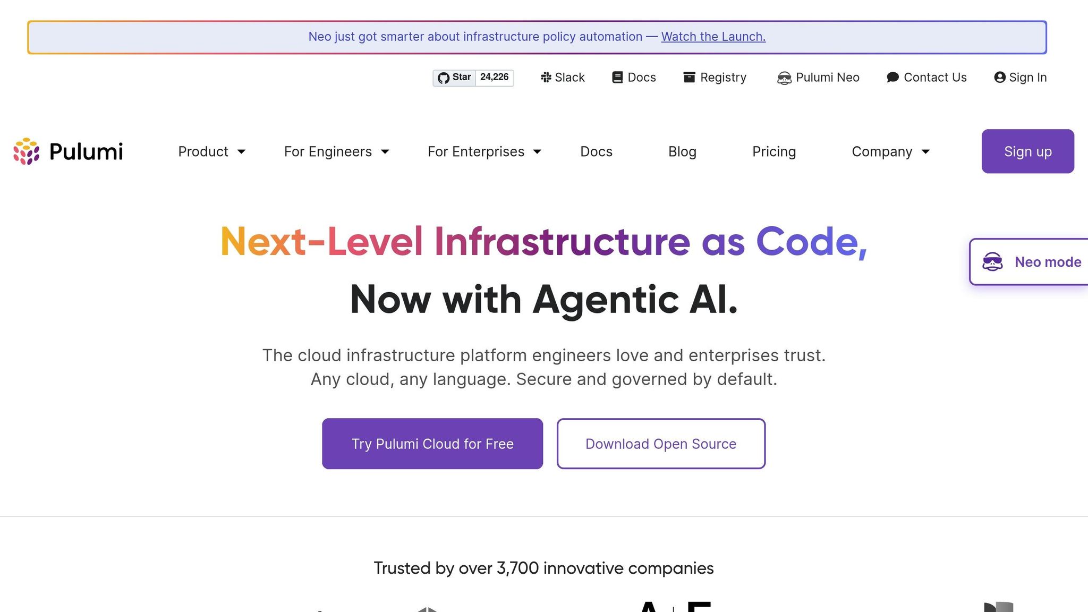
Task: Click the Contact Us chat bubble icon
Action: coord(892,78)
